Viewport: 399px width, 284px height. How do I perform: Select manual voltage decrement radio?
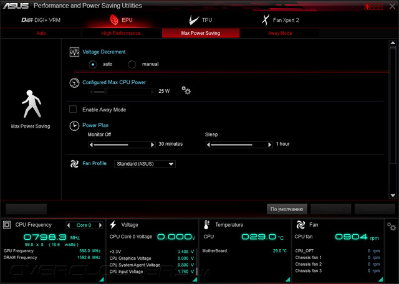tap(132, 65)
